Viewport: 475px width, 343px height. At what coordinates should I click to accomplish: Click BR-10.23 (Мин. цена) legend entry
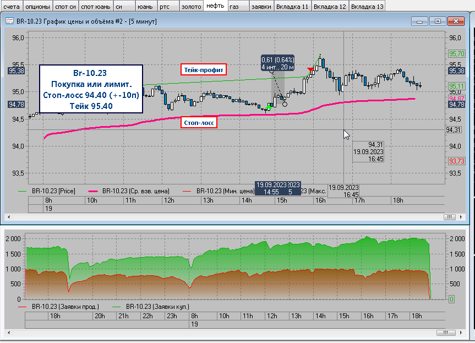click(218, 191)
